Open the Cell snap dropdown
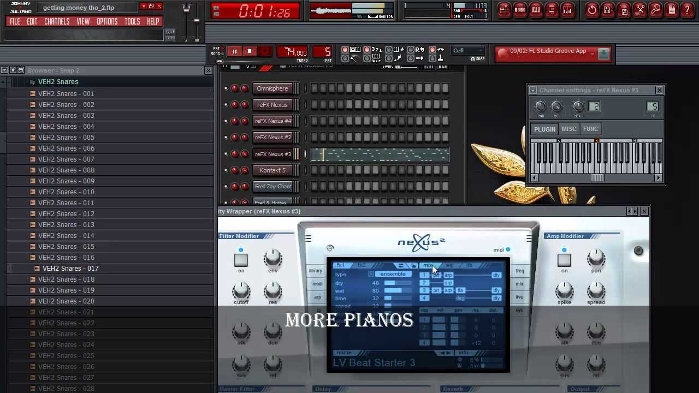 point(468,51)
